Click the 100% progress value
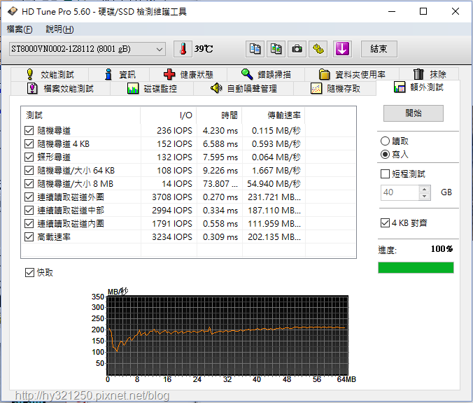Image resolution: width=473 pixels, height=403 pixels. [442, 249]
